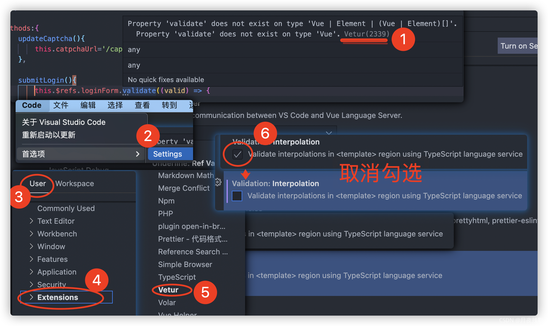Open Simple Browser extension settings
548x326 pixels.
pyautogui.click(x=185, y=264)
